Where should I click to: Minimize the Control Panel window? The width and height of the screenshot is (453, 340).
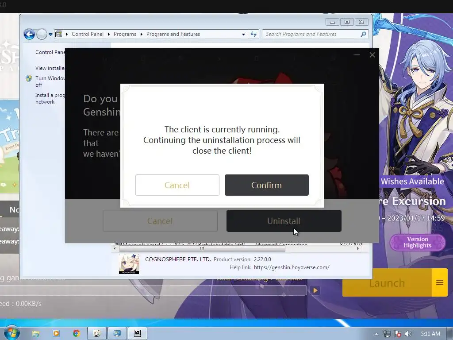(x=332, y=22)
